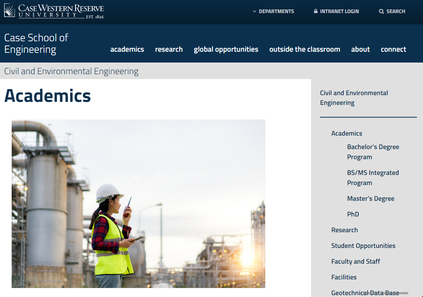Viewport: 423px width, 297px height.
Task: Open the PhD sidebar link
Action: coord(353,214)
